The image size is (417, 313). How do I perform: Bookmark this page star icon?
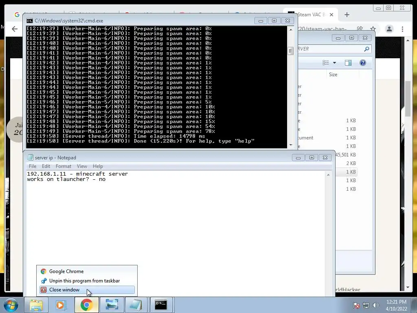(x=373, y=29)
